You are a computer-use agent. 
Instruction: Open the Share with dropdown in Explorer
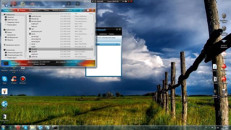tap(35, 10)
